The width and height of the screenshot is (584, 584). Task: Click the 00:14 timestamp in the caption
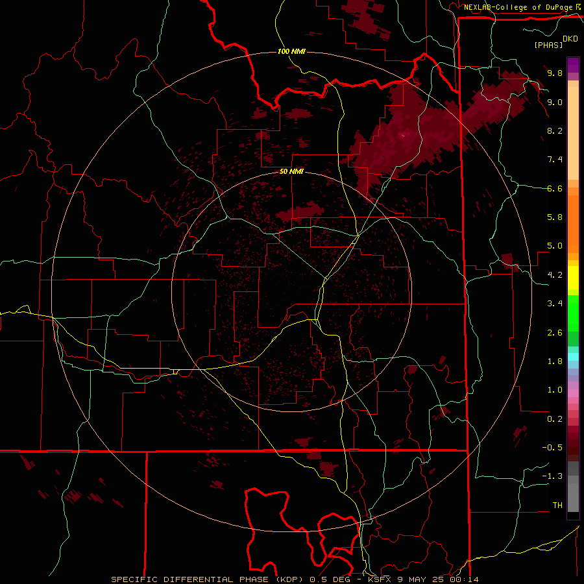[463, 579]
